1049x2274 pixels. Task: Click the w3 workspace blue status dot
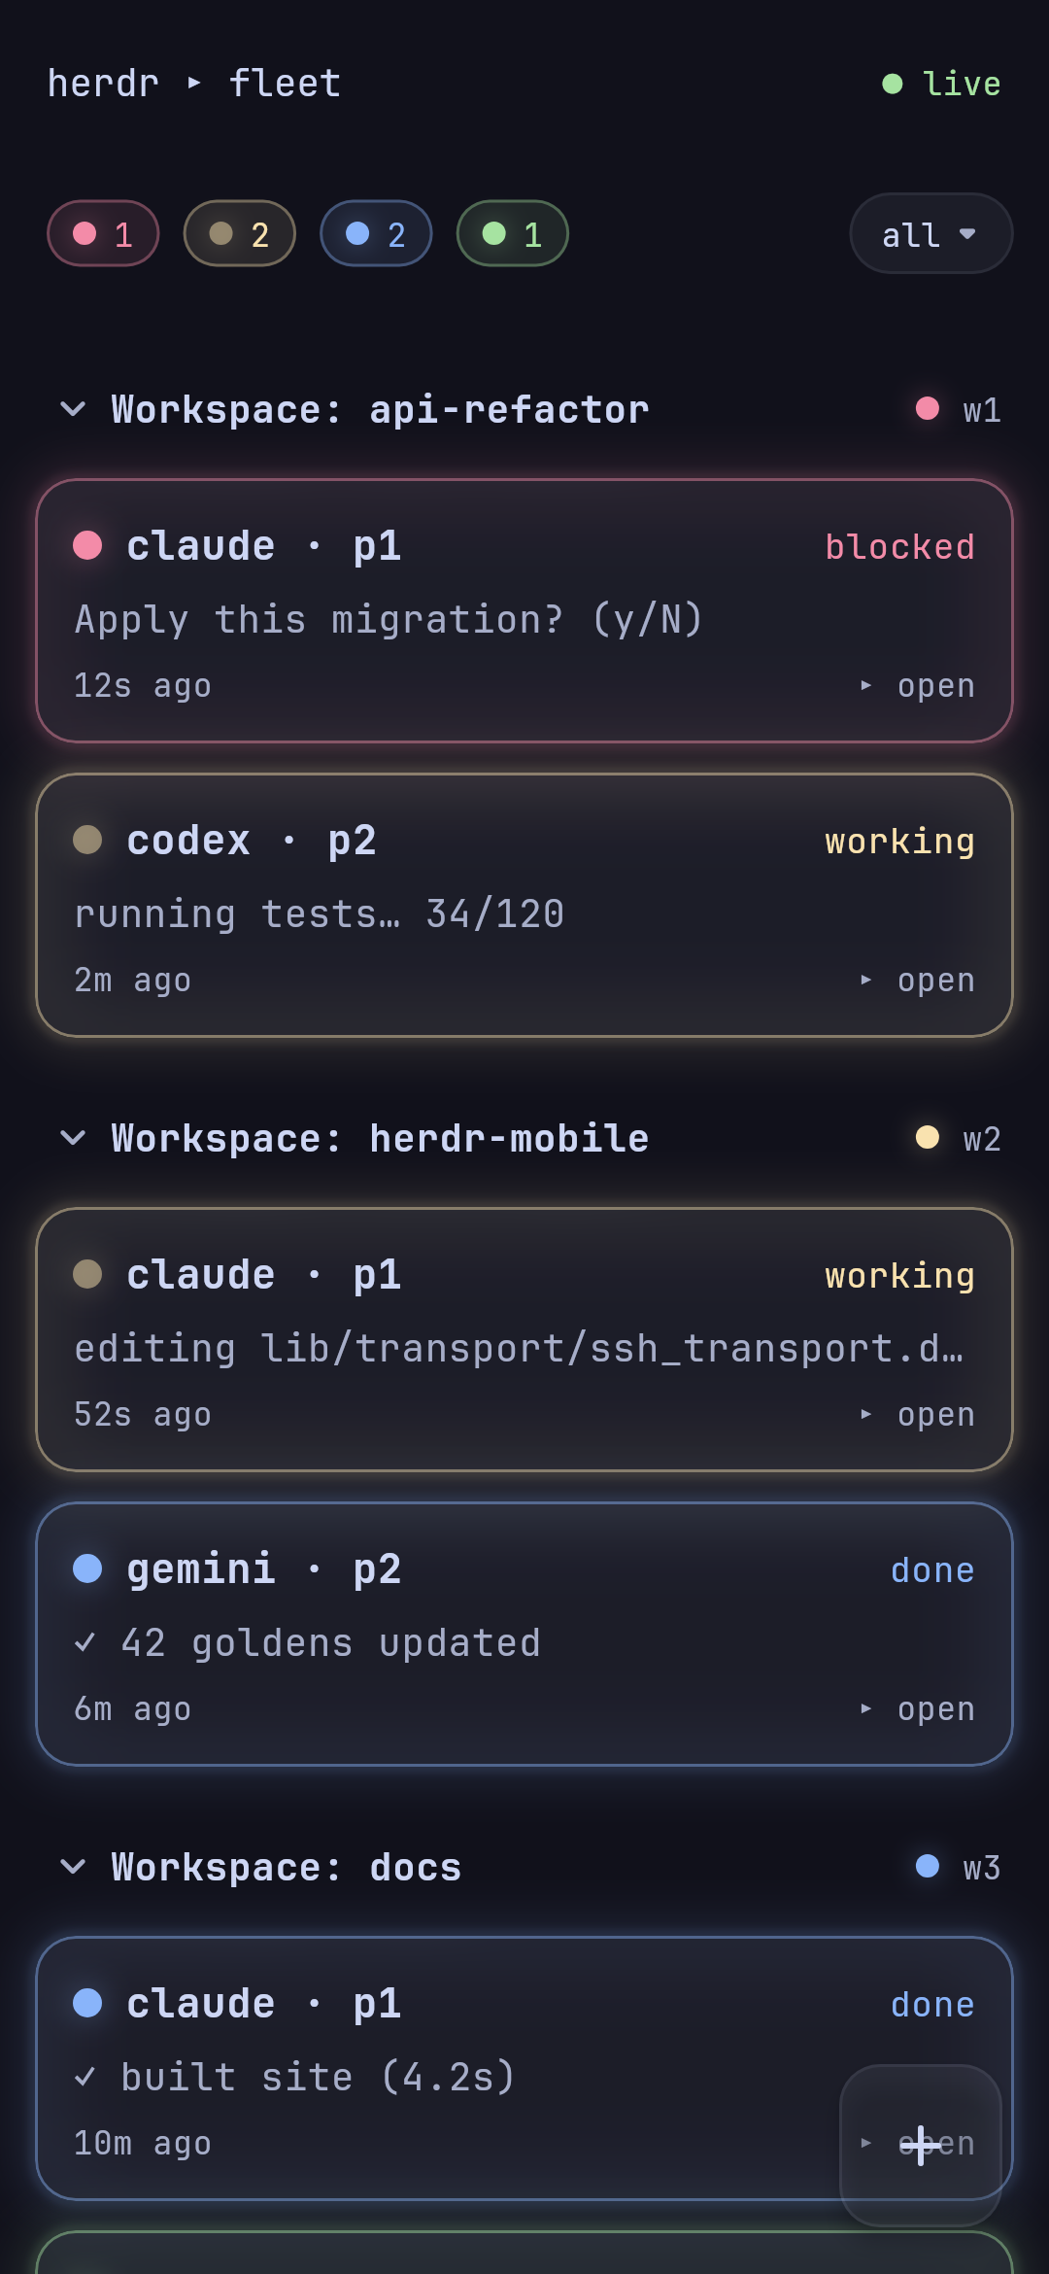click(x=928, y=1866)
